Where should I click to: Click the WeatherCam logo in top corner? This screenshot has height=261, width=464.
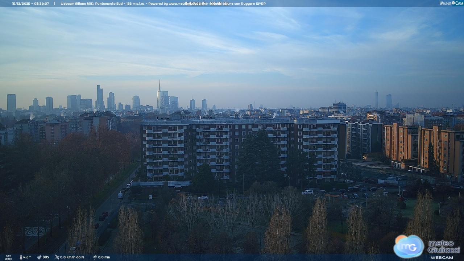(x=451, y=3)
